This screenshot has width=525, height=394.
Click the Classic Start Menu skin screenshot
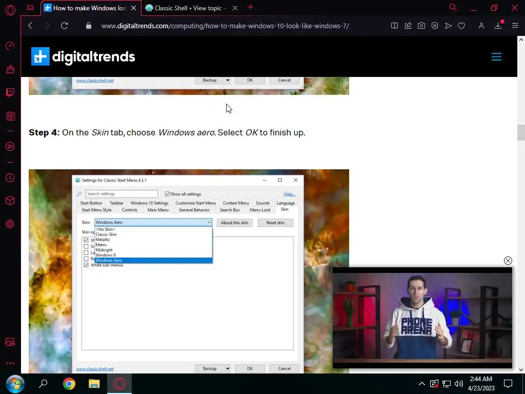tap(189, 271)
